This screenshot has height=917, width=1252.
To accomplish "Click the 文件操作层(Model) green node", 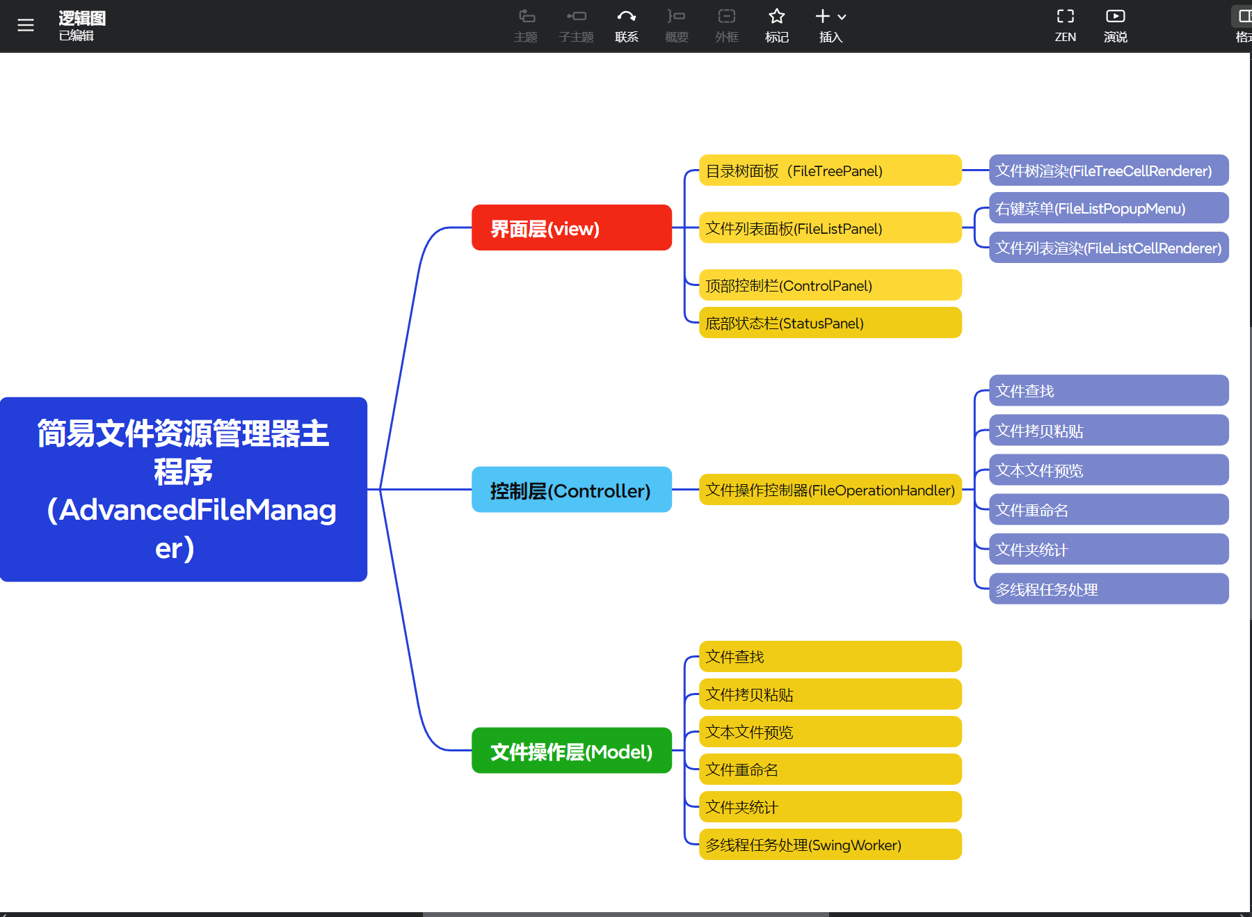I will tap(571, 751).
